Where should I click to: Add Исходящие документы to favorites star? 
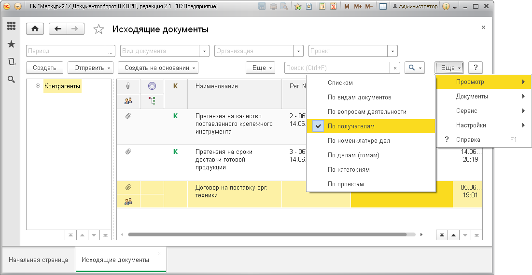(x=98, y=29)
